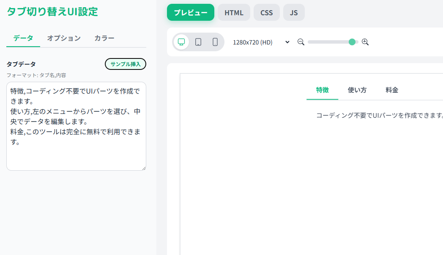Select the 使い方 tab in preview
This screenshot has width=443, height=255.
357,90
